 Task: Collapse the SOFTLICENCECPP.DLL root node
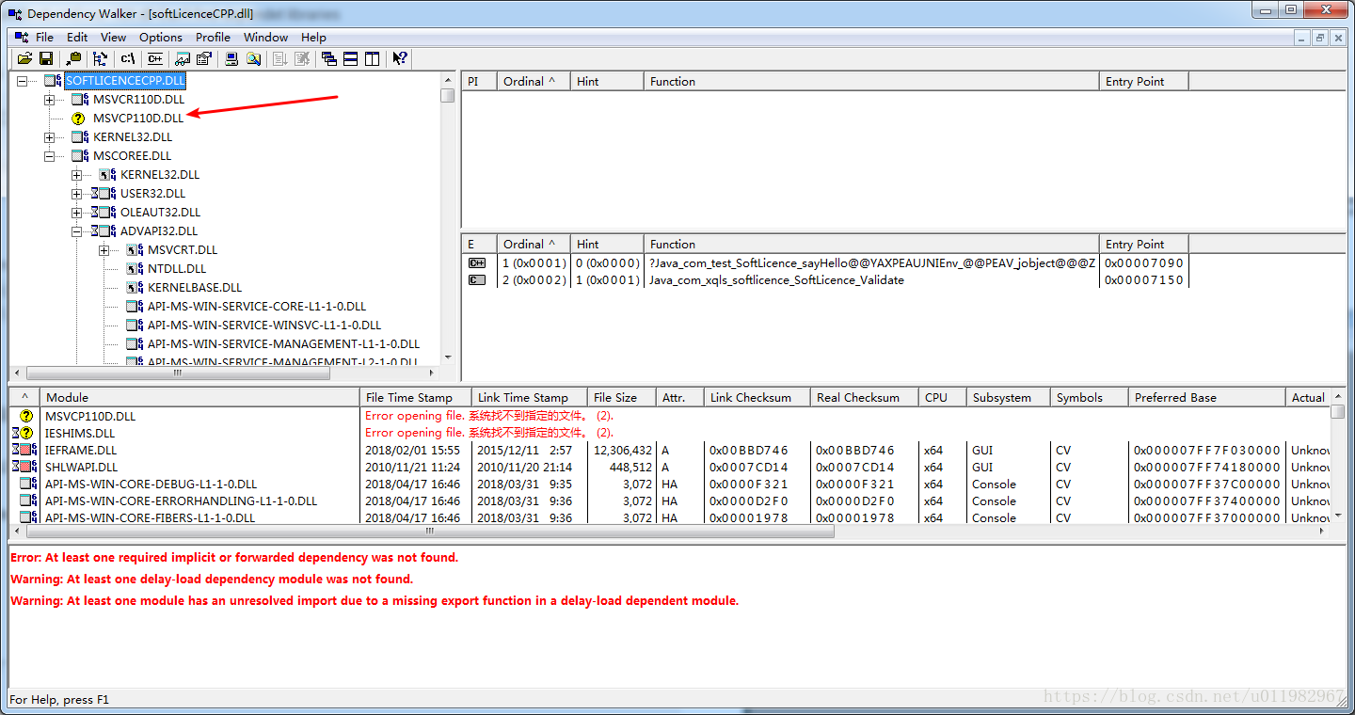click(x=22, y=81)
